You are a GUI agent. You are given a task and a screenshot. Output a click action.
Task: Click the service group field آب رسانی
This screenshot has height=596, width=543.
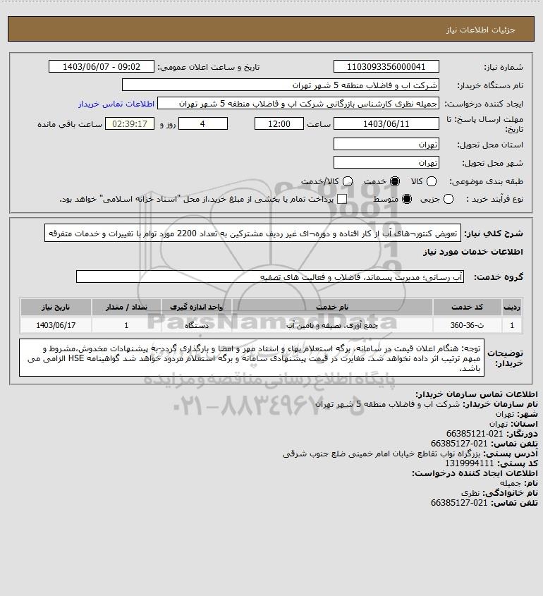pyautogui.click(x=270, y=276)
